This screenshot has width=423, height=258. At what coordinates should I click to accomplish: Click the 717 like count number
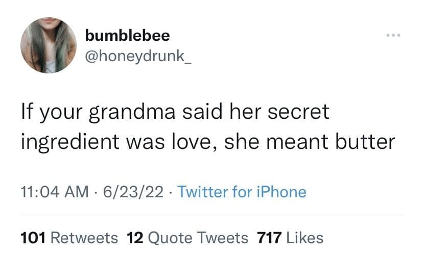click(270, 238)
